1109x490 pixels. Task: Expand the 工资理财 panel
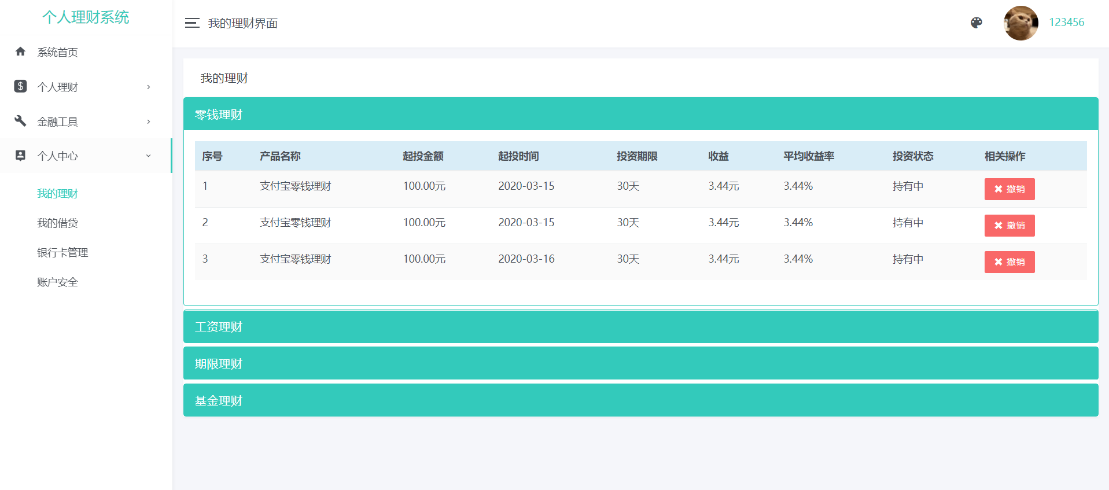[640, 327]
